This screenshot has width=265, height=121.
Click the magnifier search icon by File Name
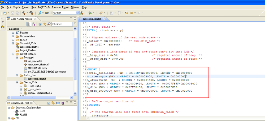point(49,24)
